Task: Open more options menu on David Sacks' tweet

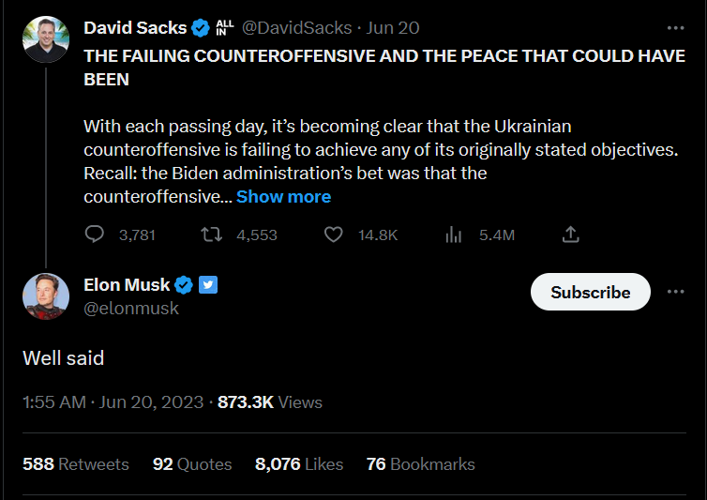Action: pos(675,28)
